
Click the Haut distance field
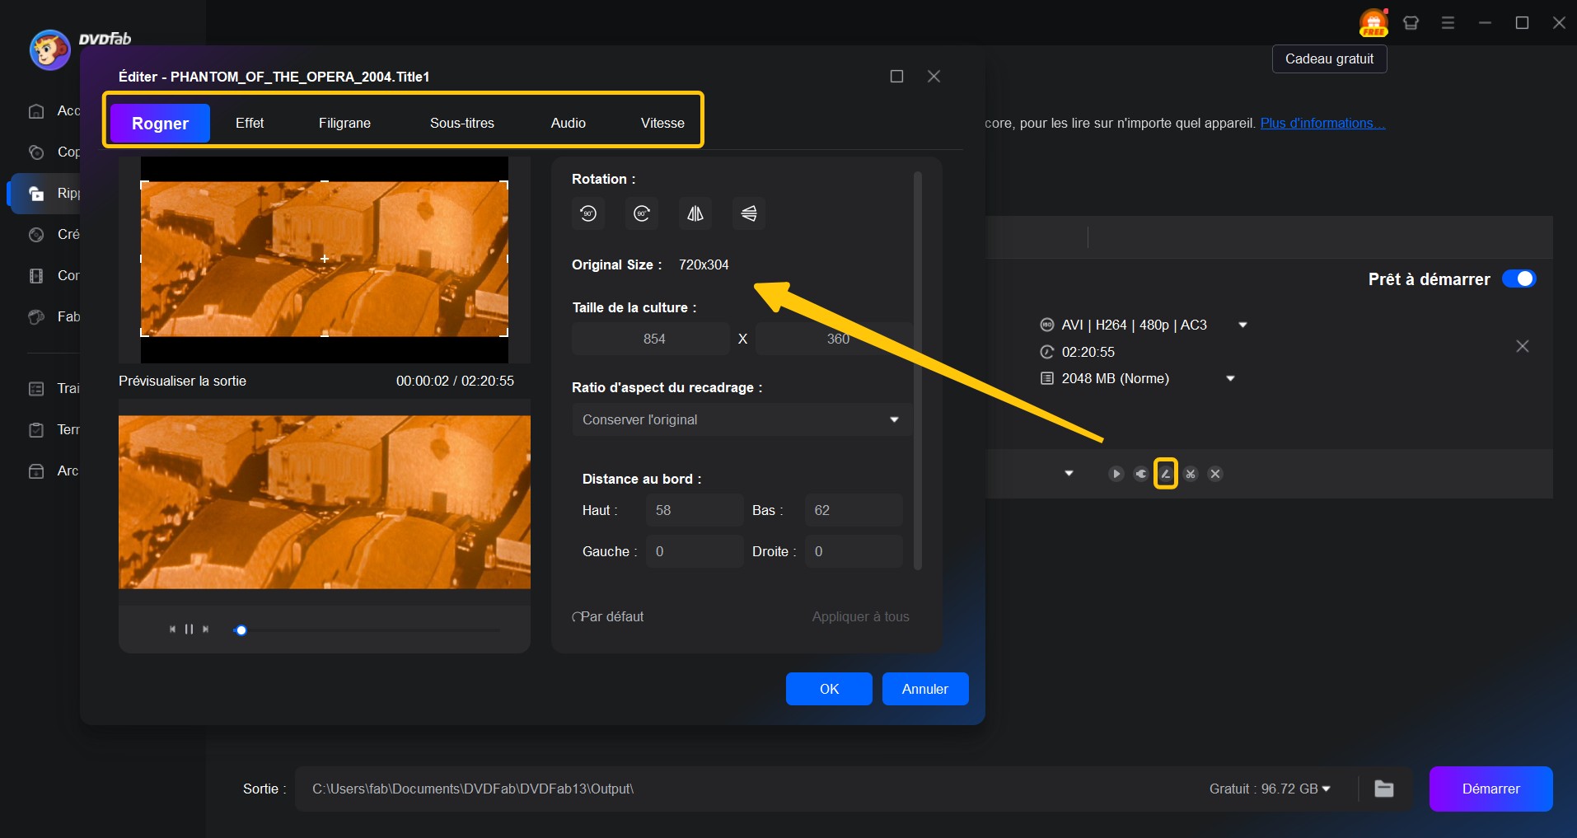[695, 510]
